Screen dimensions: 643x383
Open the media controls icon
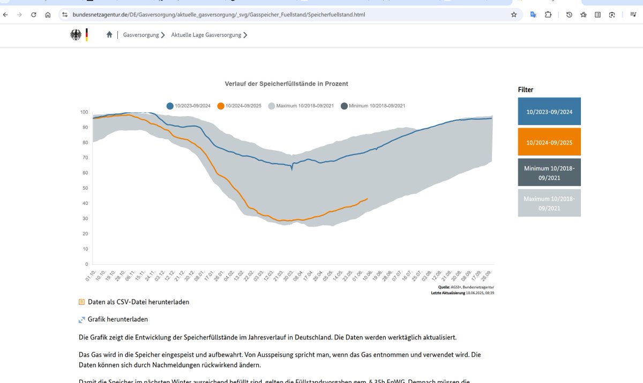pyautogui.click(x=633, y=14)
